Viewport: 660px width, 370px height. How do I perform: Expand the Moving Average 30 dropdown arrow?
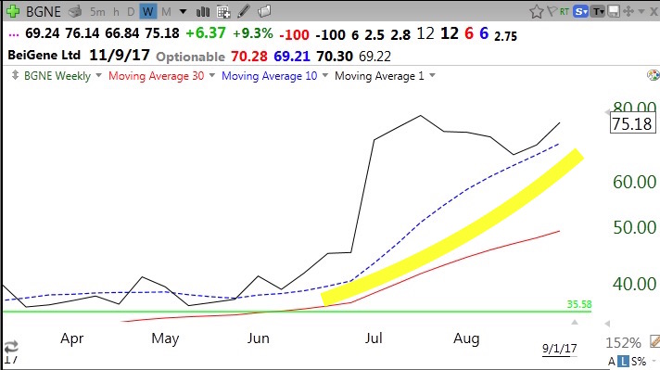tap(212, 75)
